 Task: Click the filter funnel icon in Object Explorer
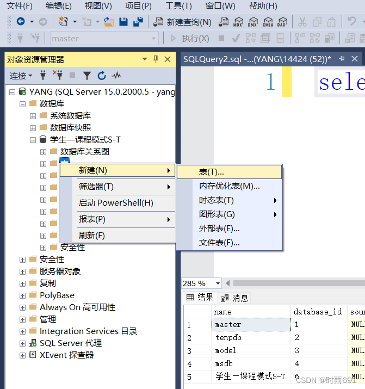tap(87, 76)
